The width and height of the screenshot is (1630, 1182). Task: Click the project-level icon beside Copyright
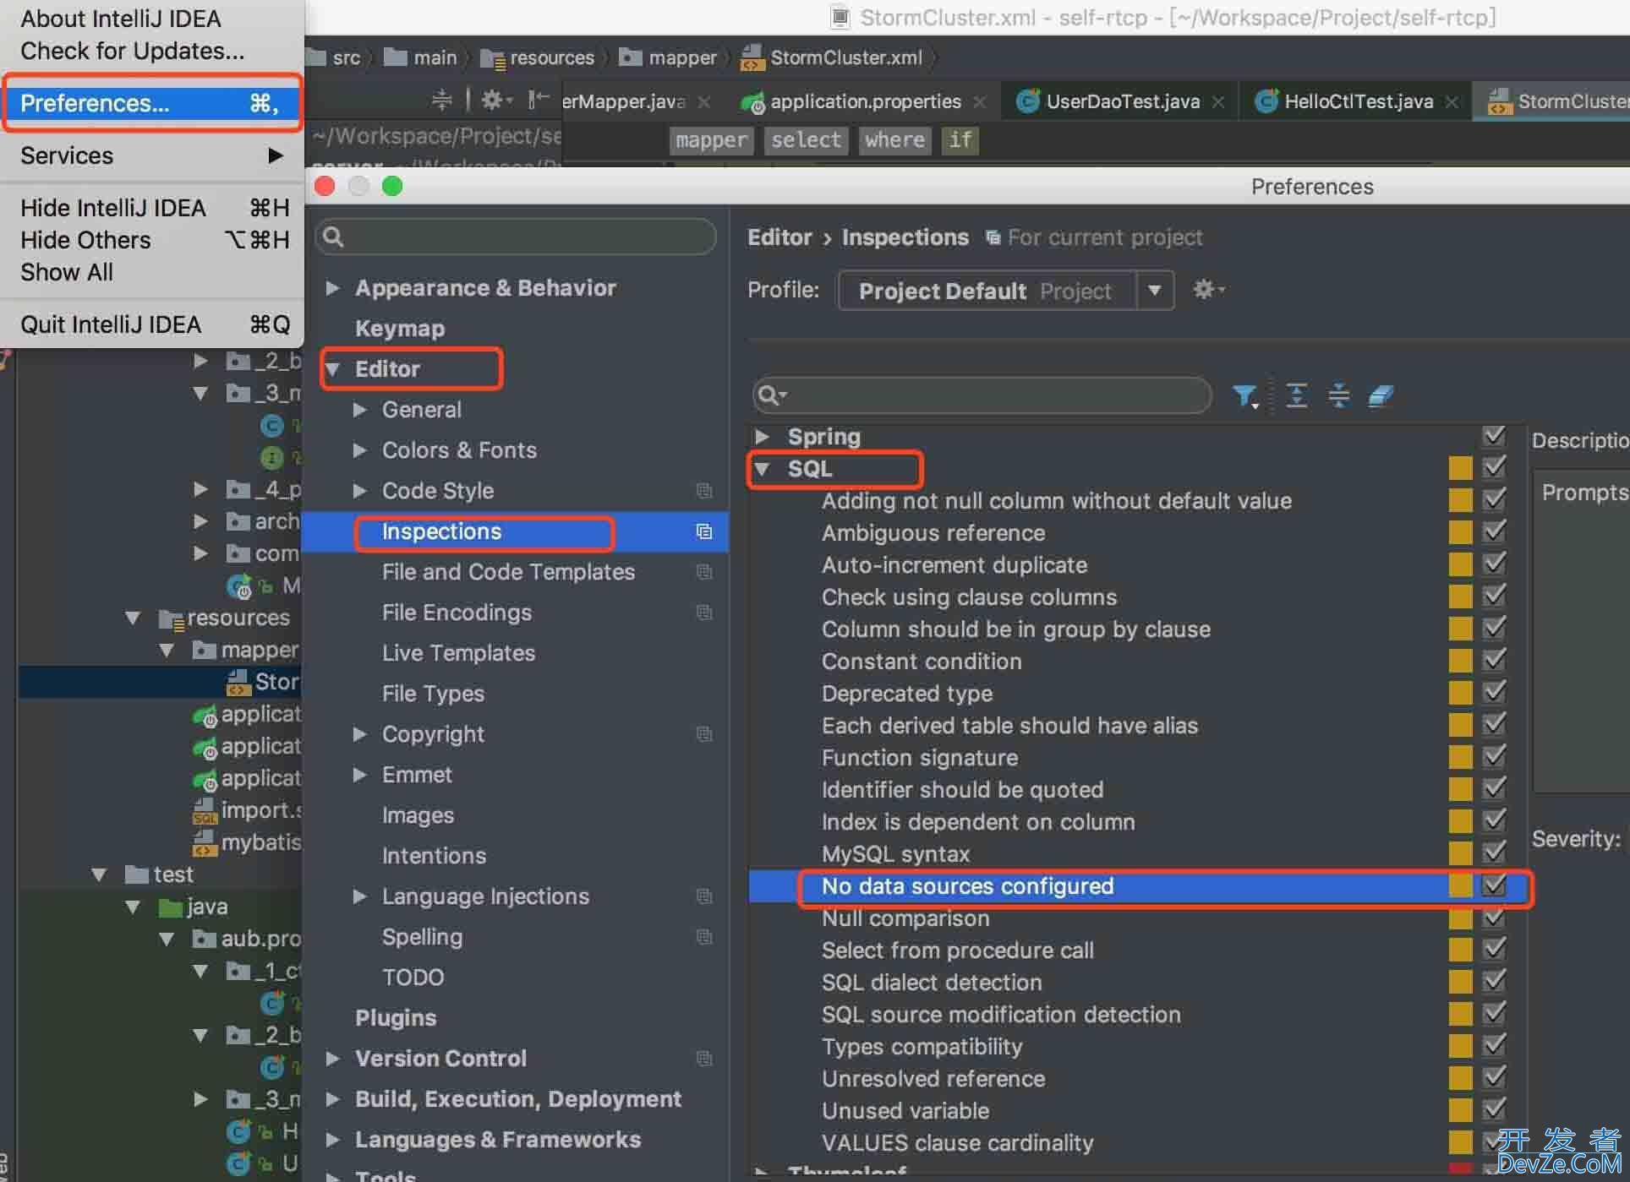click(703, 734)
